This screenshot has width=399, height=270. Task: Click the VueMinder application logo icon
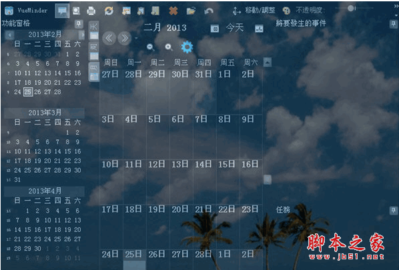9,11
